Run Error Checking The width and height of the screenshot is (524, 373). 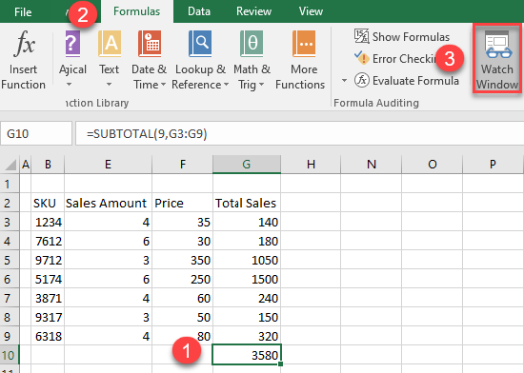point(396,58)
